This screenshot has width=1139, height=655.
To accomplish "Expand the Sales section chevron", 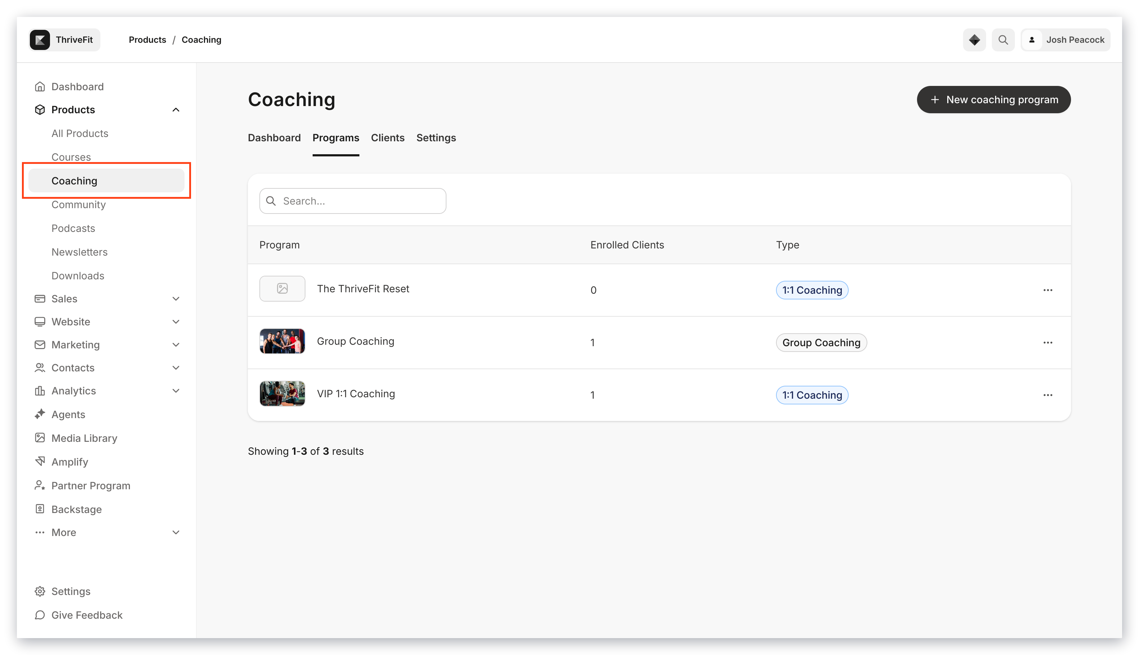I will point(176,298).
